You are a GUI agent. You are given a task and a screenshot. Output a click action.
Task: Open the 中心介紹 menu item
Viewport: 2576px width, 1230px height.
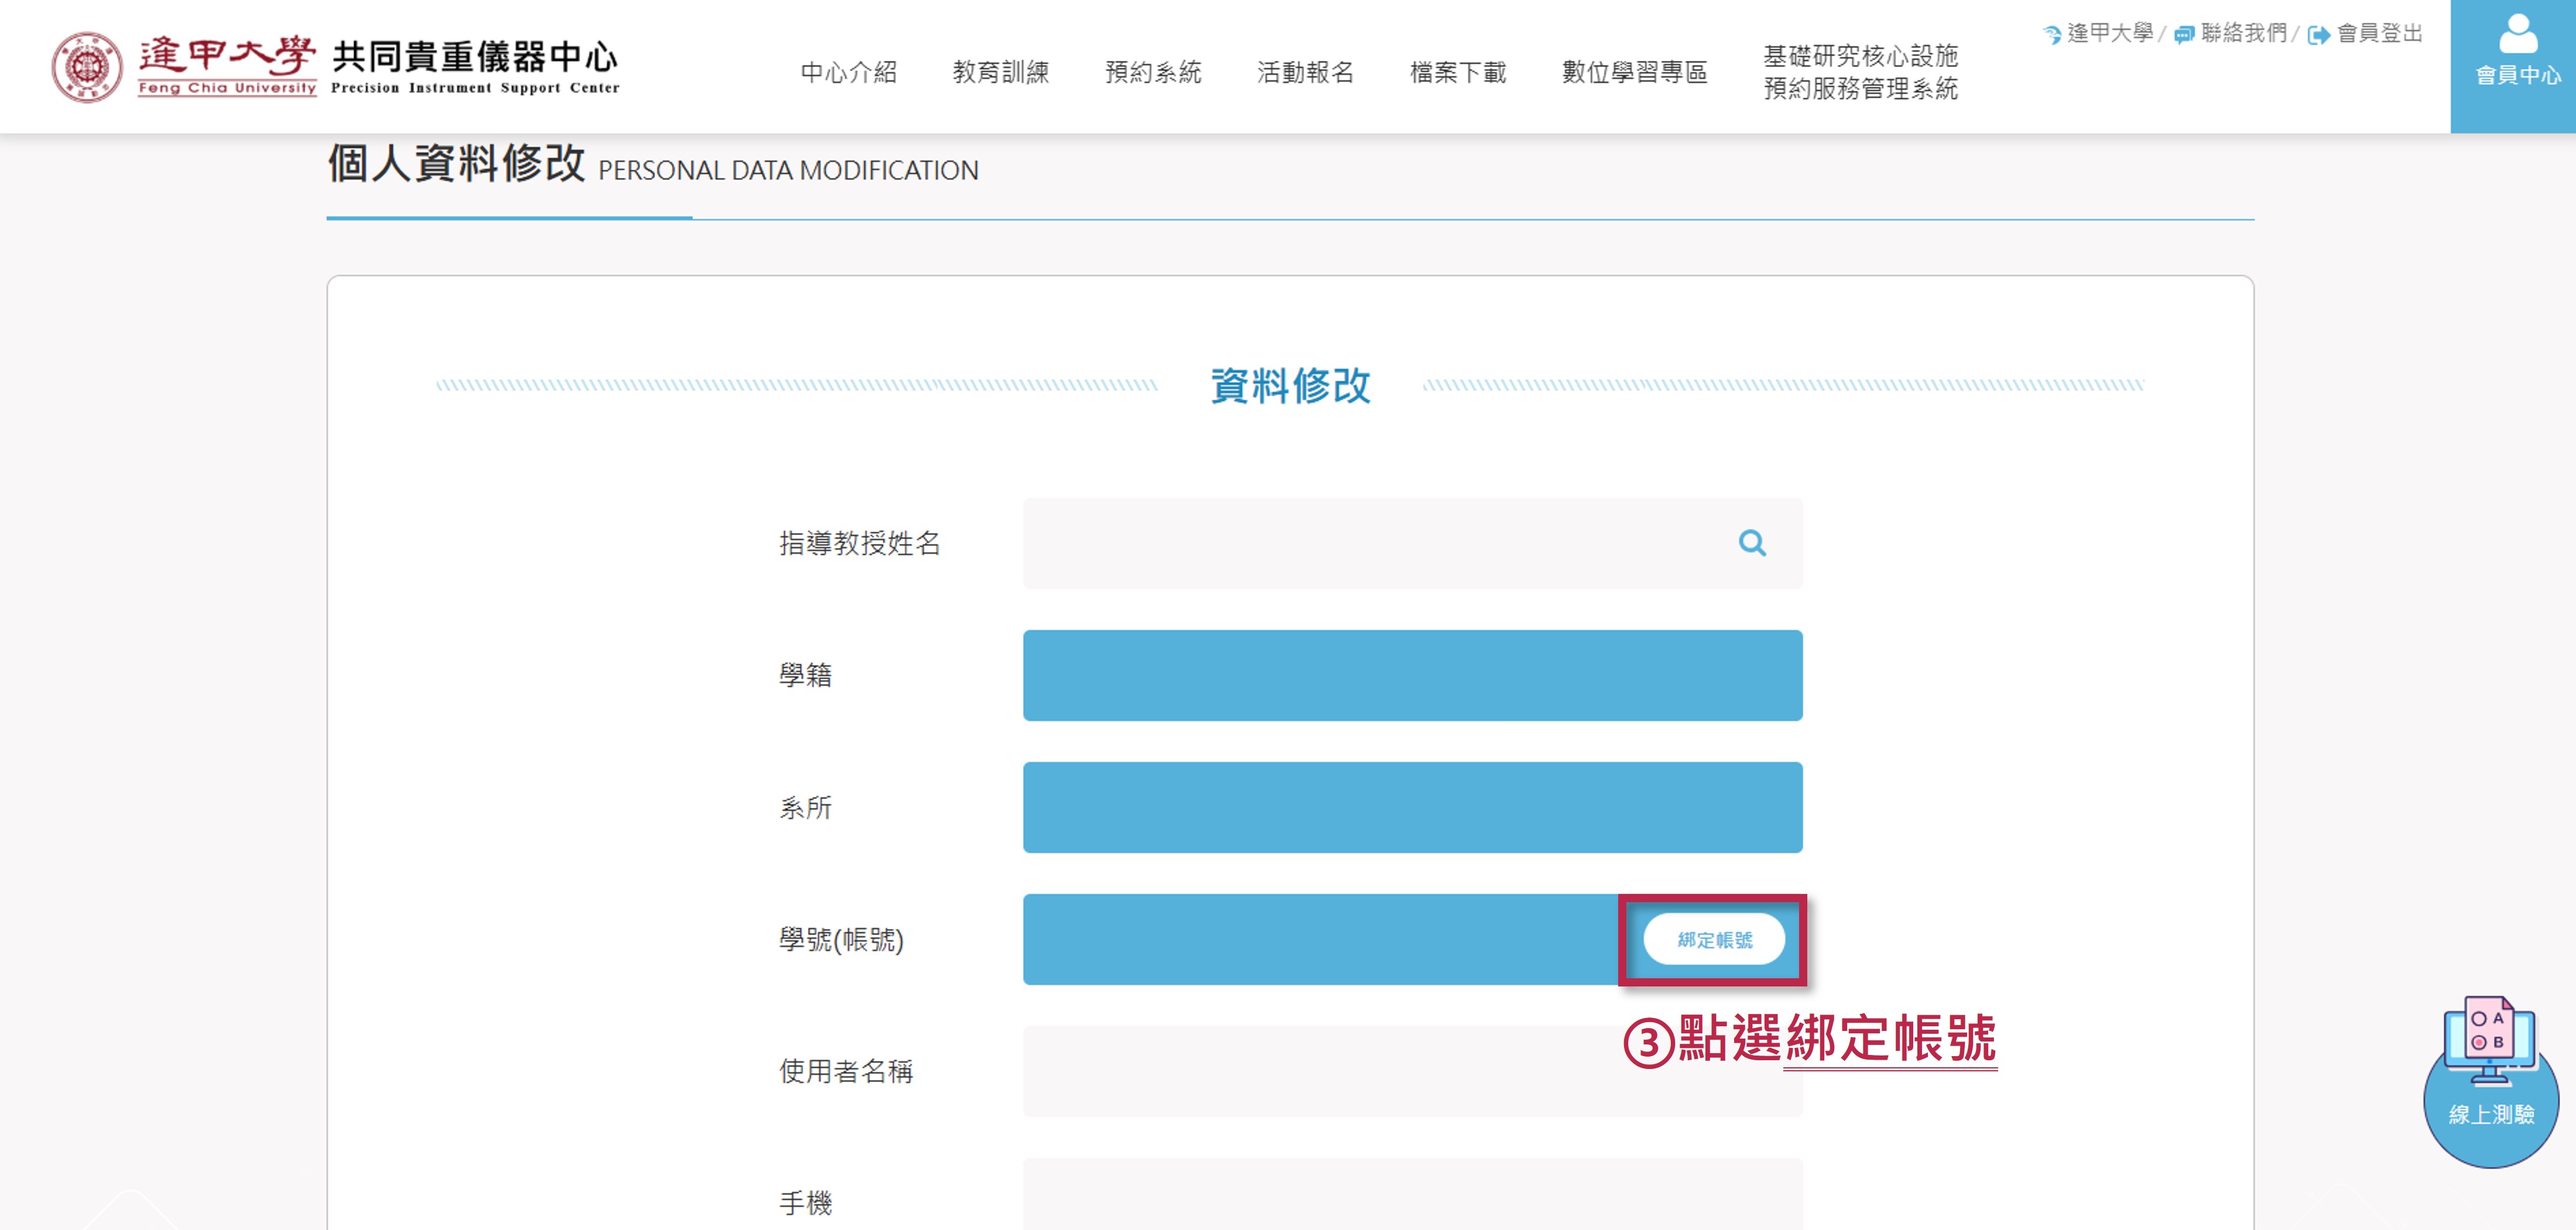pyautogui.click(x=848, y=72)
